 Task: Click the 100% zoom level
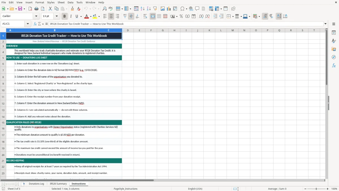point(334,189)
